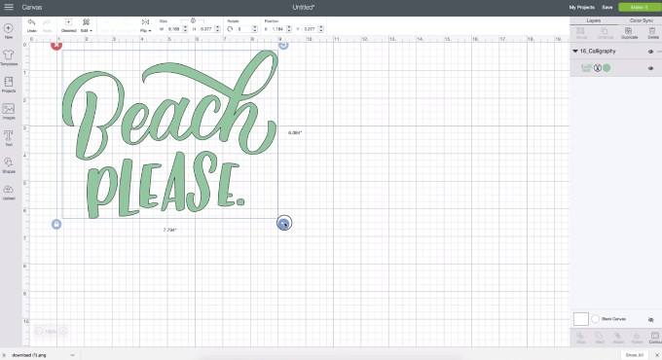662x360 pixels.
Task: Open the Flip dropdown in toolbar
Action: (x=145, y=25)
